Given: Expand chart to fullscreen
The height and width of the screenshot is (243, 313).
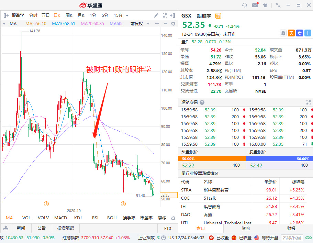Looking at the screenshot, I should click(x=165, y=15).
